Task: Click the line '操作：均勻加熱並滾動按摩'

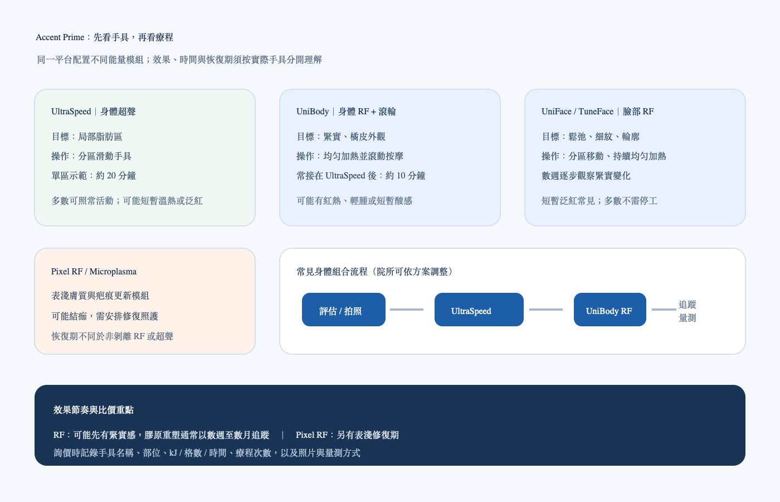Action: 350,156
